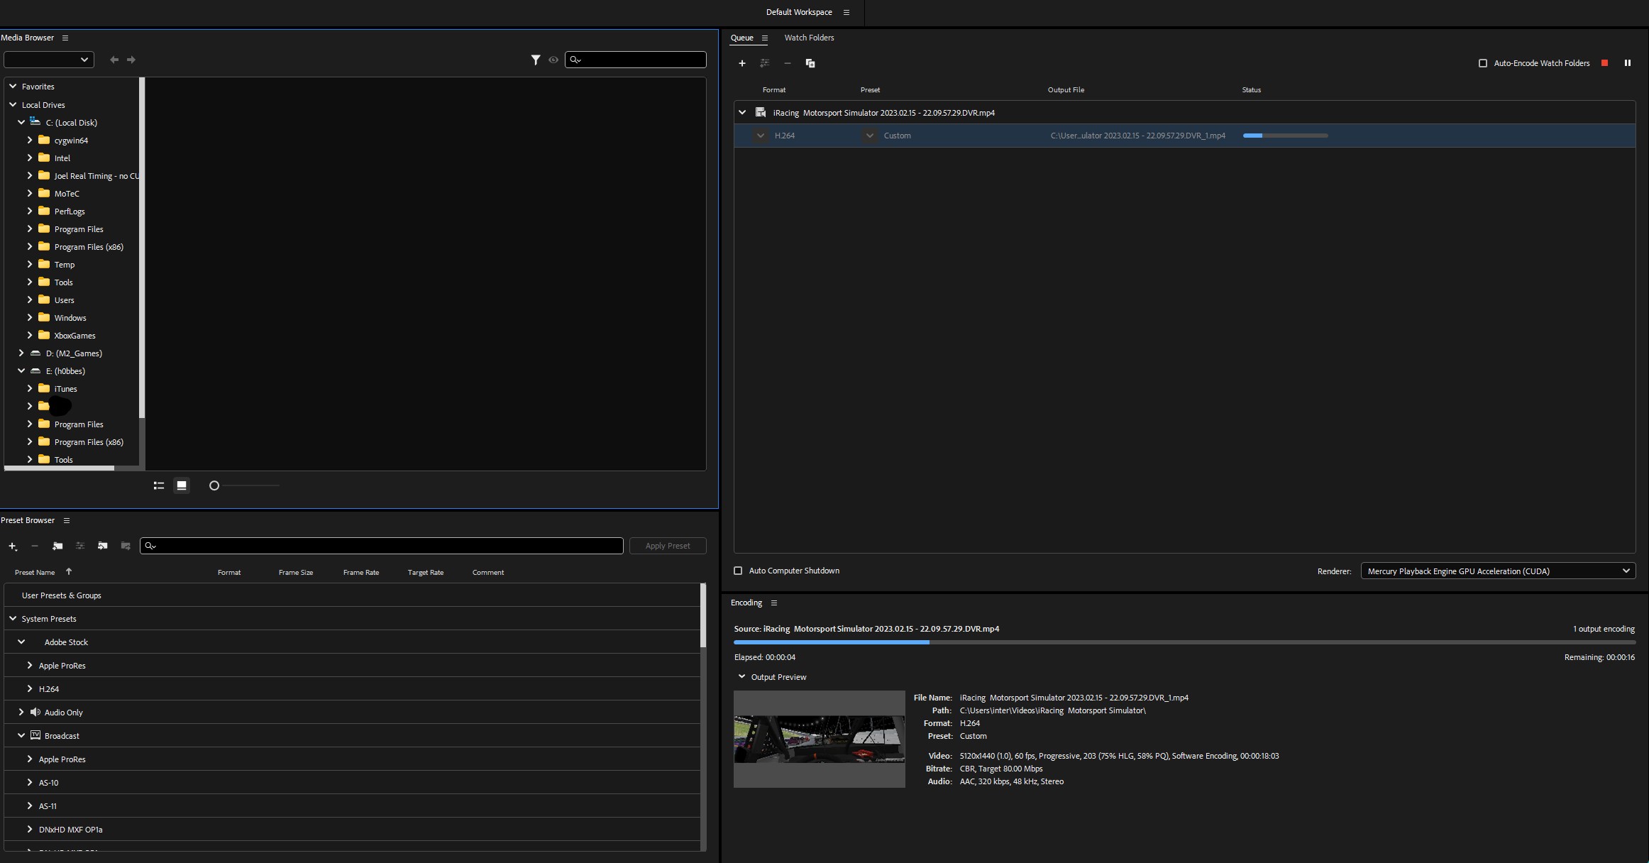This screenshot has height=863, width=1649.
Task: Click the Create new preset group icon
Action: [57, 546]
